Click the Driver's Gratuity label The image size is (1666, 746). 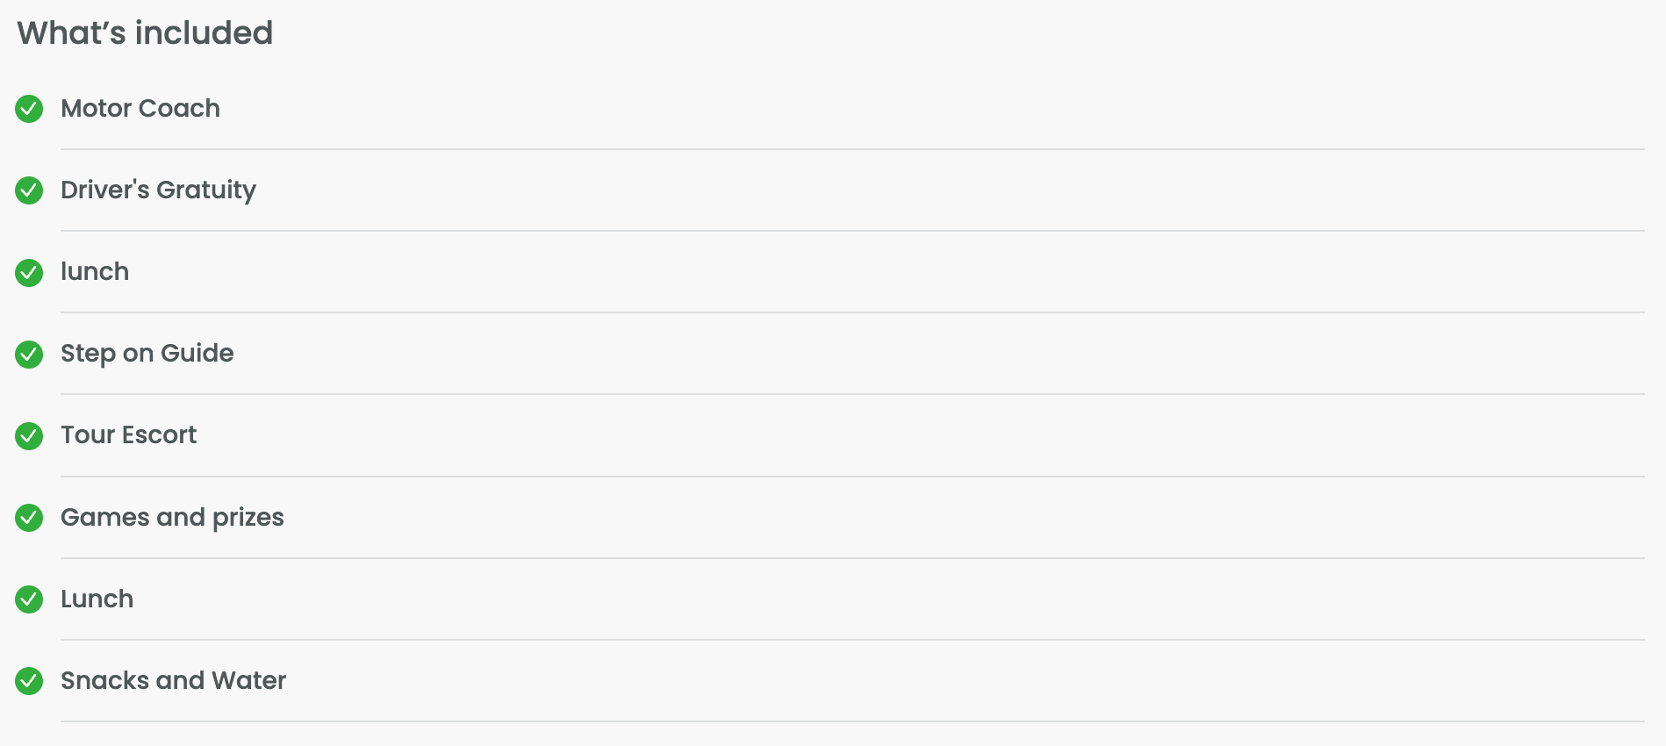click(158, 190)
